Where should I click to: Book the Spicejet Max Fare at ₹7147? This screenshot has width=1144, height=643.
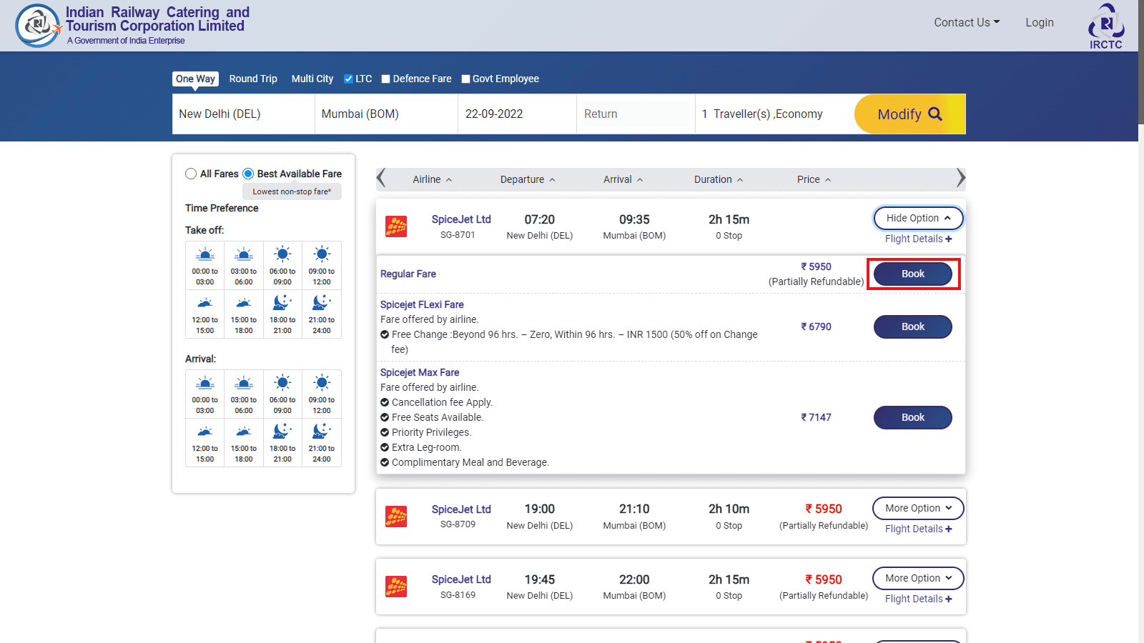pyautogui.click(x=913, y=417)
